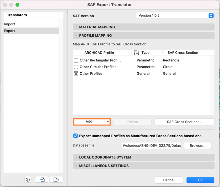Click the profile list vertical scrollbar

[212, 85]
